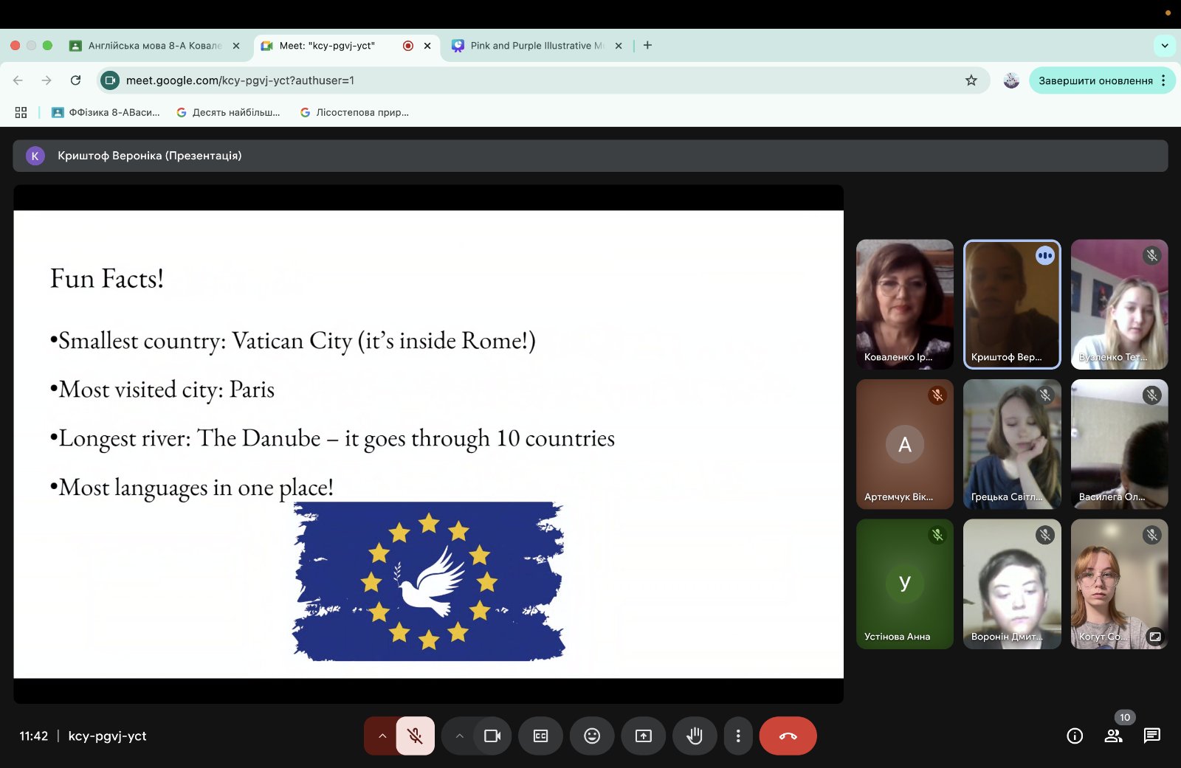Click the Завершити оновлення button

1095,80
